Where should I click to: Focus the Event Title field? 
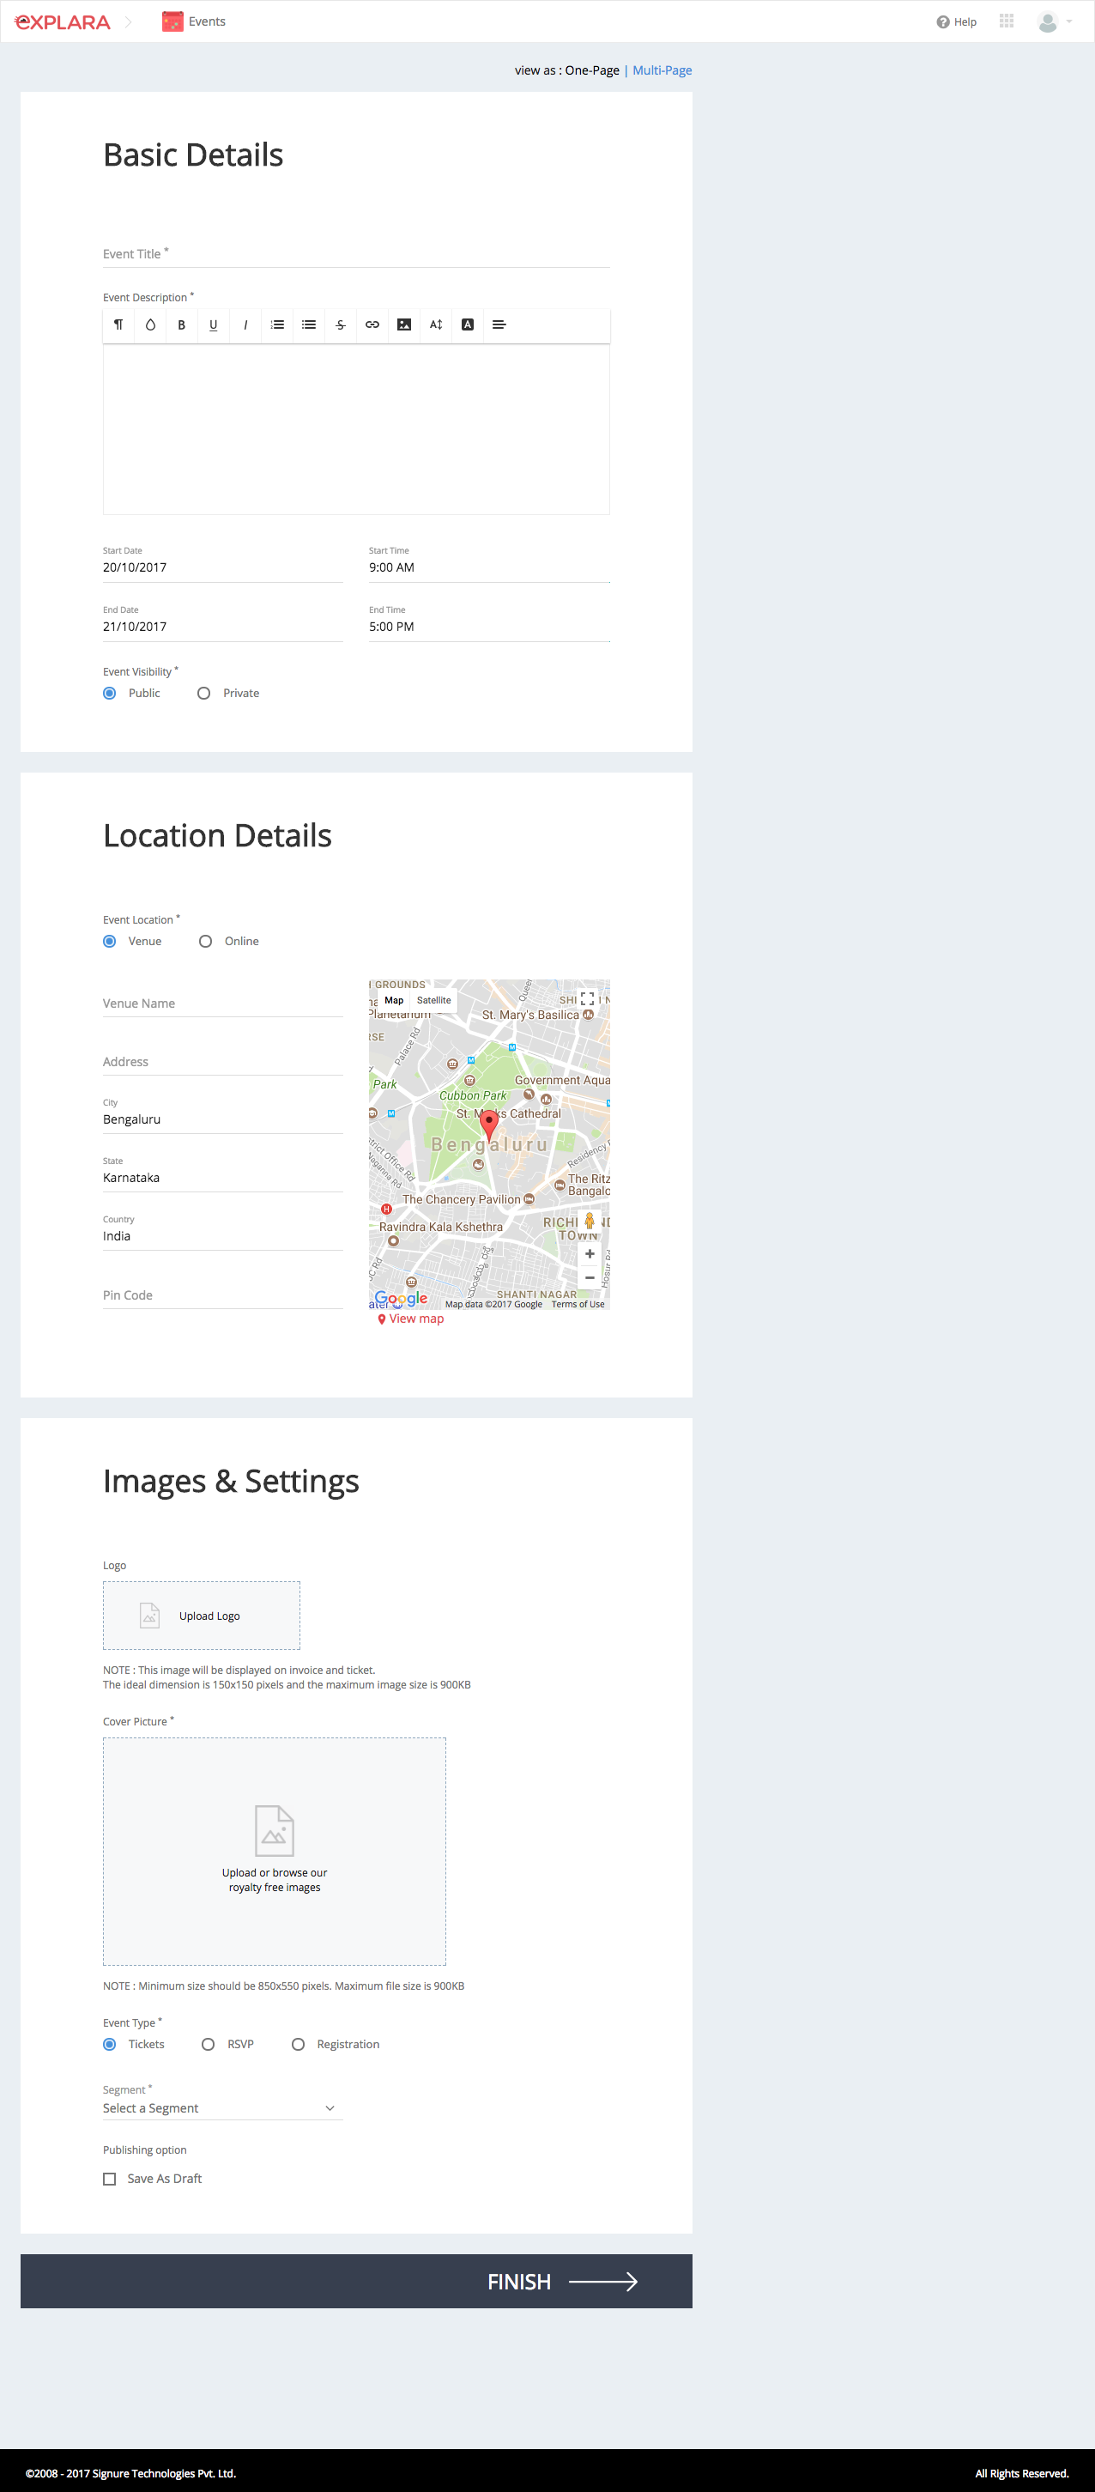point(356,253)
